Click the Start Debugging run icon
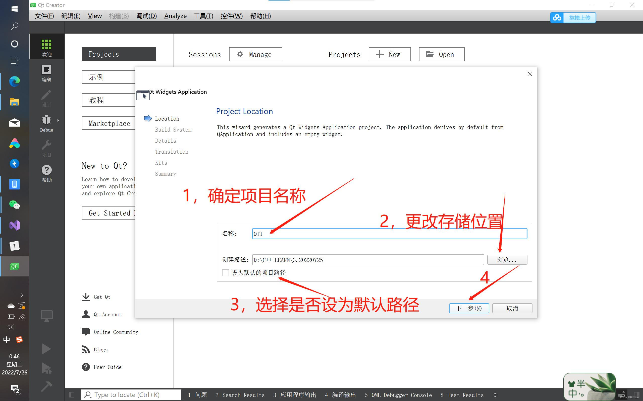The image size is (643, 401). pos(46,368)
